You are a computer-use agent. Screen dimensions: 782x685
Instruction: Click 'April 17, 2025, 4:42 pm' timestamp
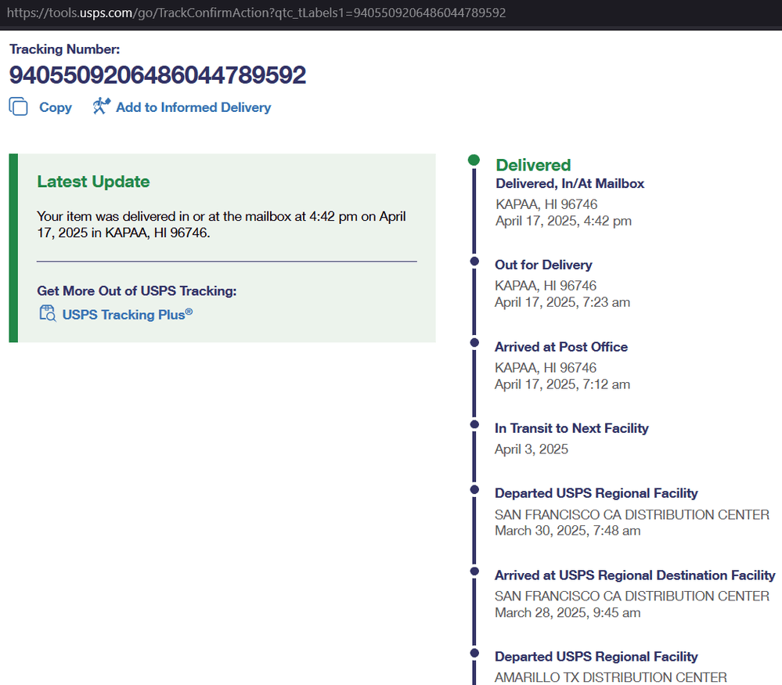click(x=563, y=221)
